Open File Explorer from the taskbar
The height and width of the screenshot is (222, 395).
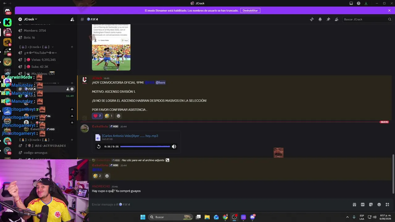[207, 217]
